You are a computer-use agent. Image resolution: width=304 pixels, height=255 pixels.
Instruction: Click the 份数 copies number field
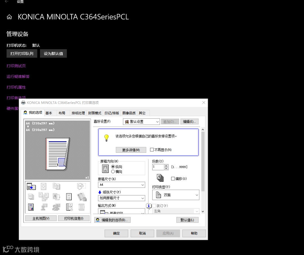click(x=158, y=167)
